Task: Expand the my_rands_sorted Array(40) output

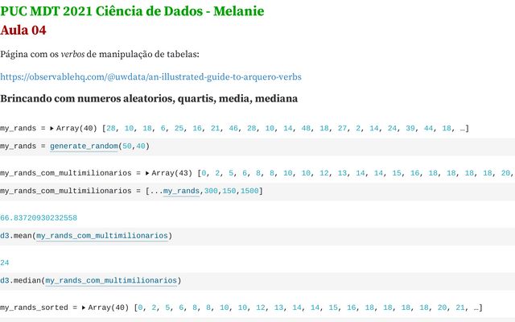Action: tap(84, 308)
